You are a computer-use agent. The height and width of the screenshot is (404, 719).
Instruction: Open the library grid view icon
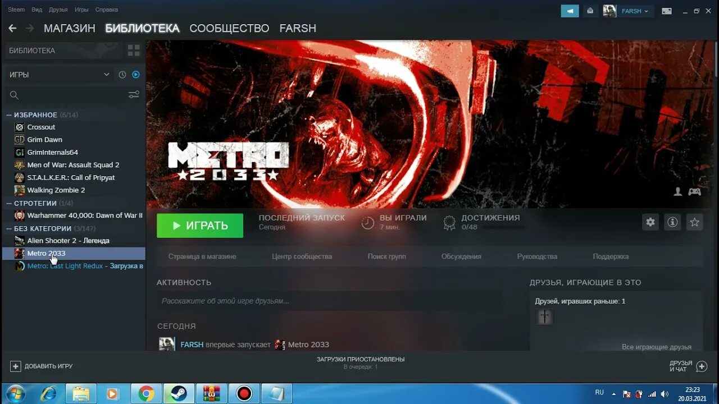134,50
